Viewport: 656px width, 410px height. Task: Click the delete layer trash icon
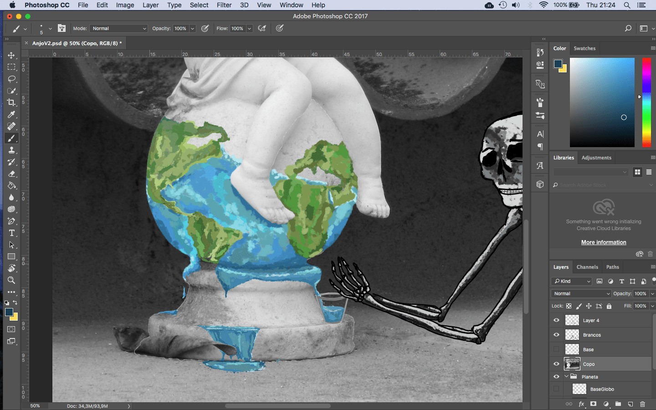[x=642, y=404]
